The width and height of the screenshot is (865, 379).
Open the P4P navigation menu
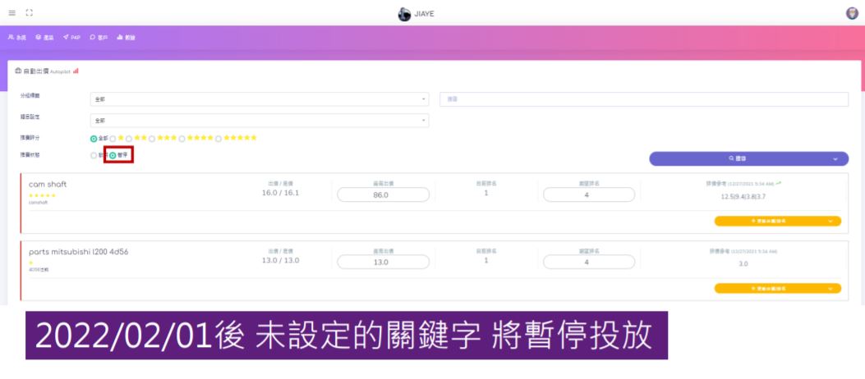71,38
